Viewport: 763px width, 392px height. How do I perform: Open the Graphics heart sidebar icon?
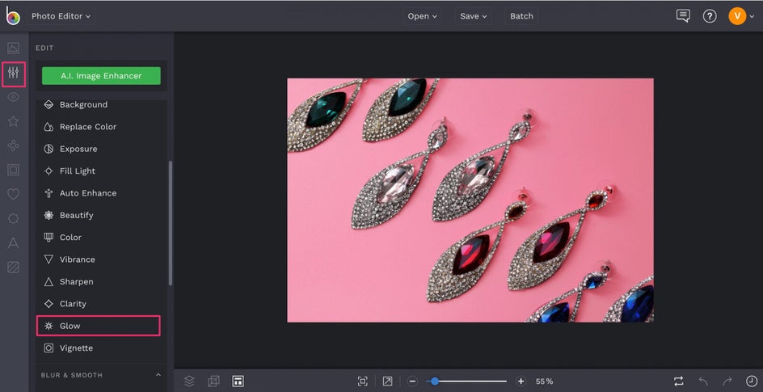(x=13, y=194)
